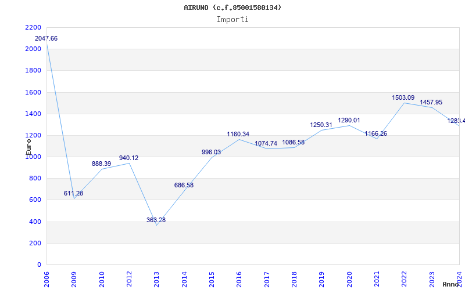The height and width of the screenshot is (290, 465).
Task: Select the 363.28 data point label
Action: click(156, 220)
